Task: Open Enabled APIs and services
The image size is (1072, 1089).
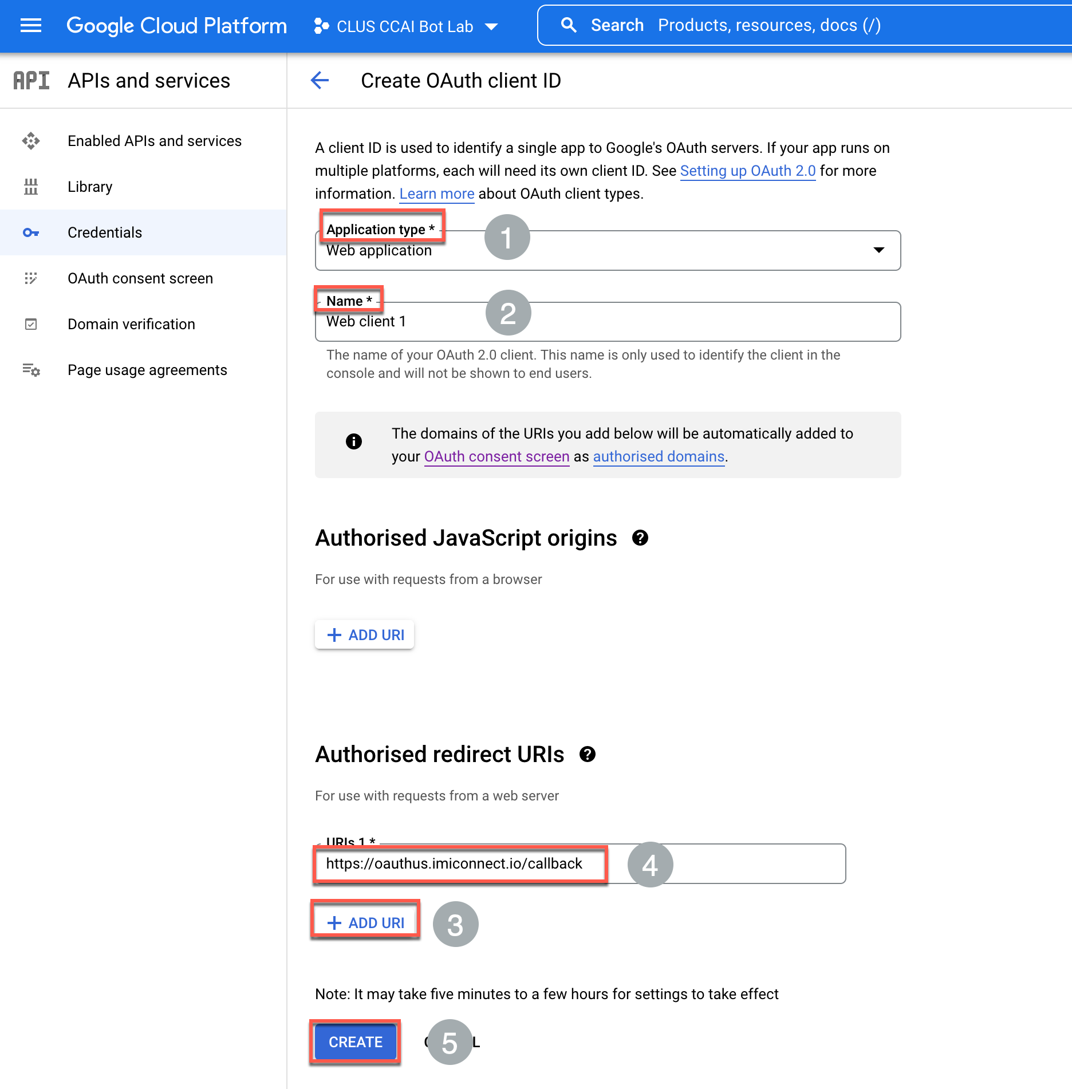Action: click(143, 141)
